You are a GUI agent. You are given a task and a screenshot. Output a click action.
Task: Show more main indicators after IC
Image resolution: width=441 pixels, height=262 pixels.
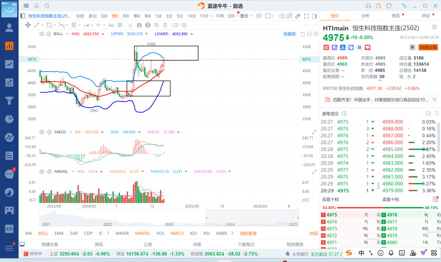click(108, 233)
